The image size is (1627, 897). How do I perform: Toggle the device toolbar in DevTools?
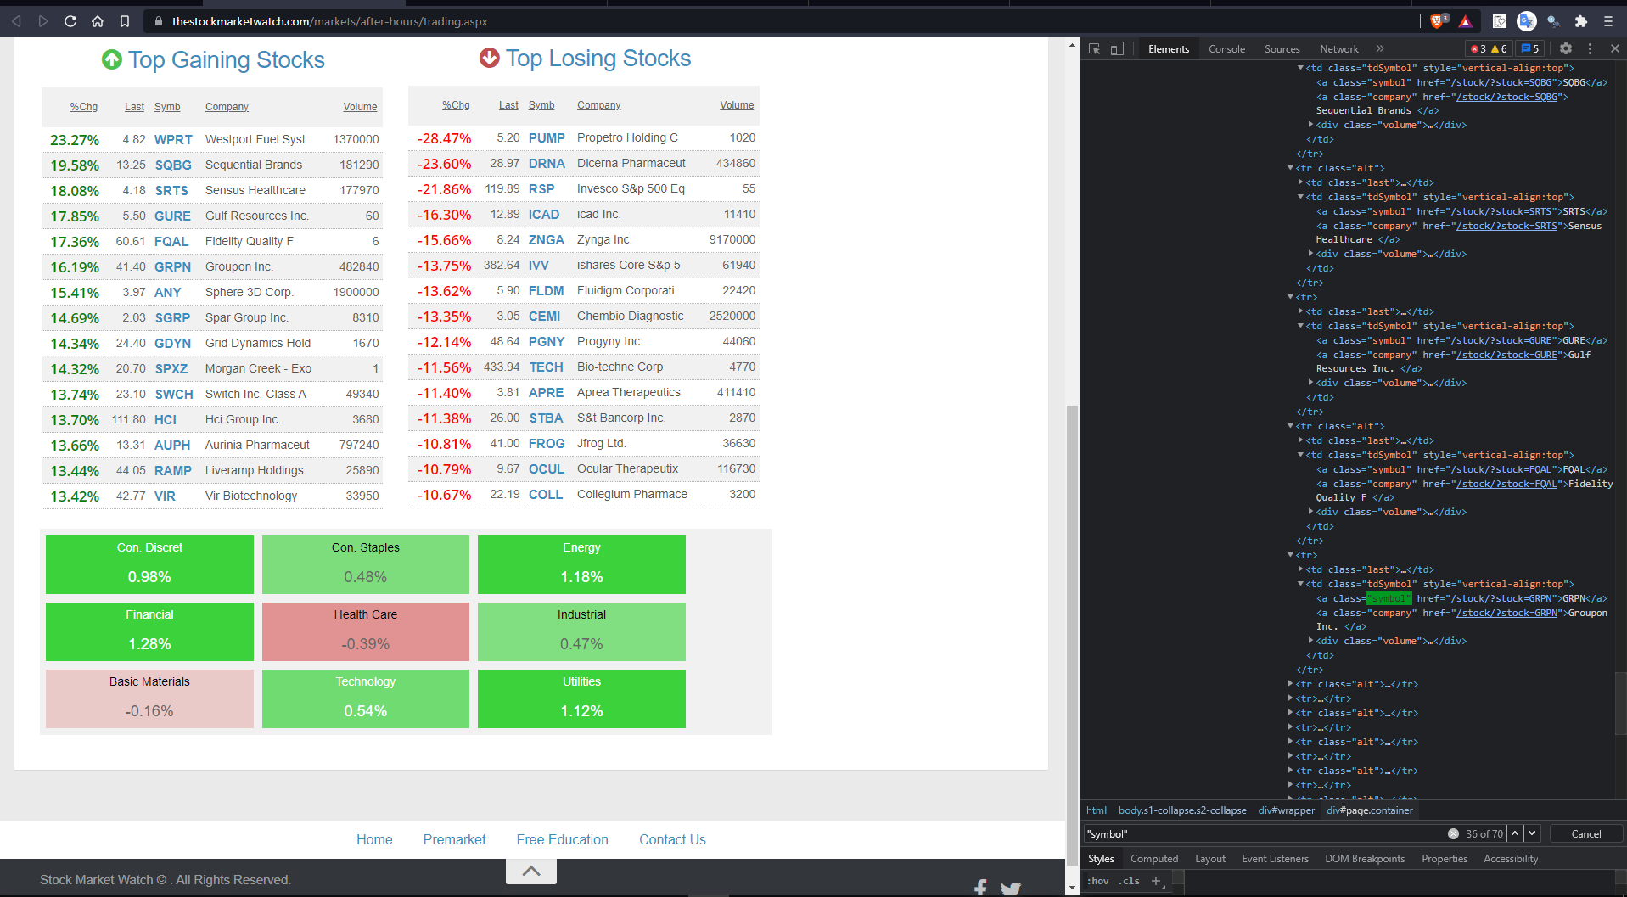click(x=1117, y=48)
